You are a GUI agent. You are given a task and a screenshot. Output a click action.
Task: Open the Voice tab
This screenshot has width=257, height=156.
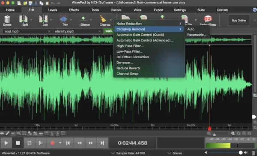pyautogui.click(x=137, y=10)
